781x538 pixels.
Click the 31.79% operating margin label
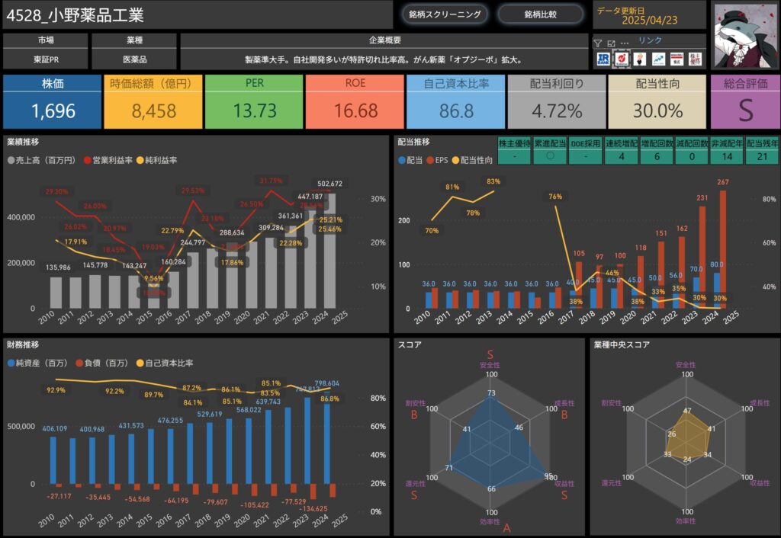pos(271,180)
